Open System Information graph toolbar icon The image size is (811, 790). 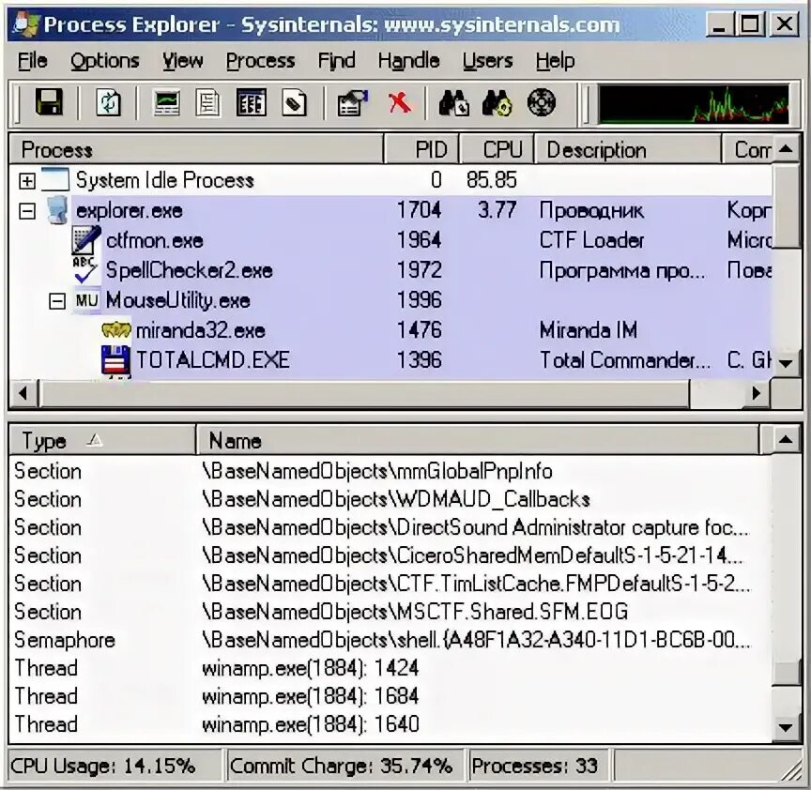point(166,102)
